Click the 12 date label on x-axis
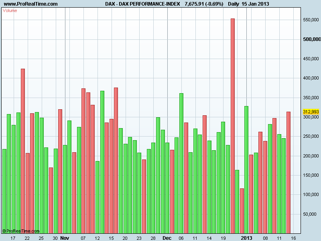 pyautogui.click(x=97, y=238)
